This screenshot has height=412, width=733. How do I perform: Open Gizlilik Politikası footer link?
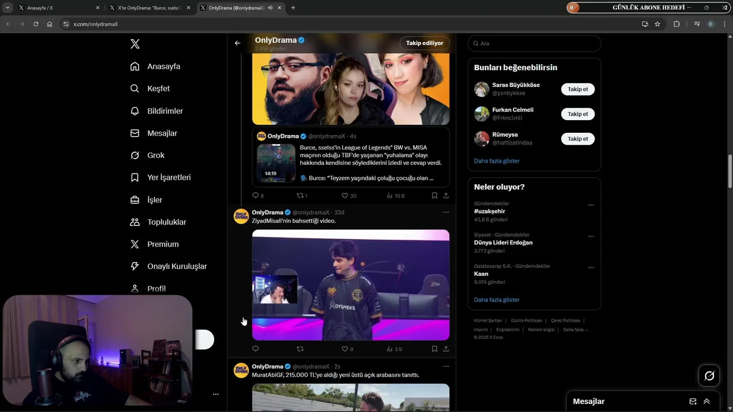coord(526,320)
